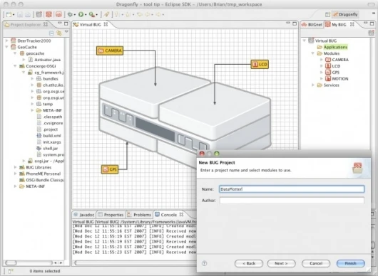This screenshot has height=276, width=378.
Task: Switch to the Properties tab
Action: [111, 215]
